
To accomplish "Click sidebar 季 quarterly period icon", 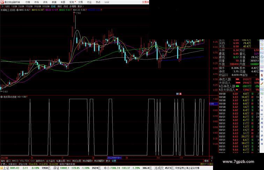I will (262, 140).
